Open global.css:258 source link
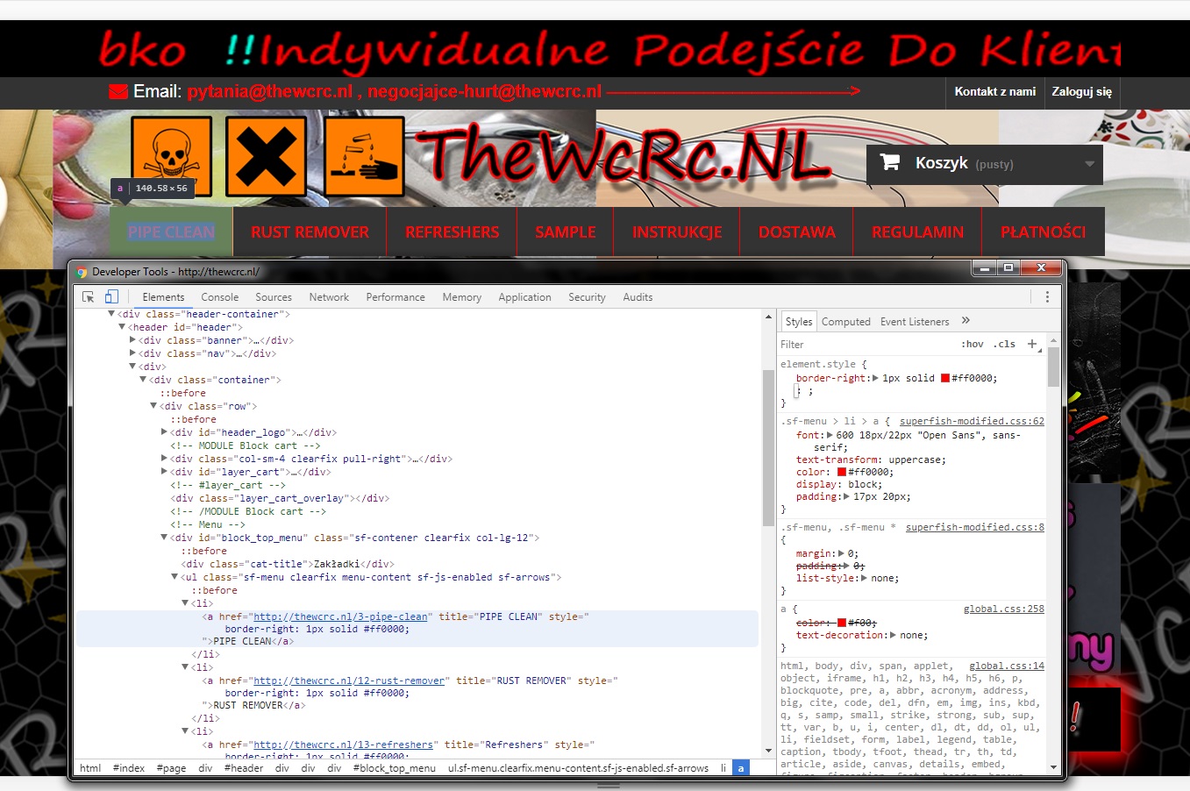The height and width of the screenshot is (791, 1190). tap(1004, 609)
